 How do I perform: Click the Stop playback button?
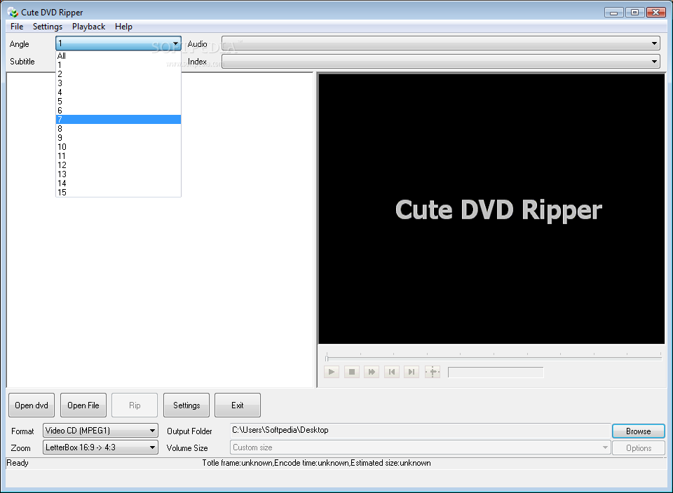coord(351,372)
